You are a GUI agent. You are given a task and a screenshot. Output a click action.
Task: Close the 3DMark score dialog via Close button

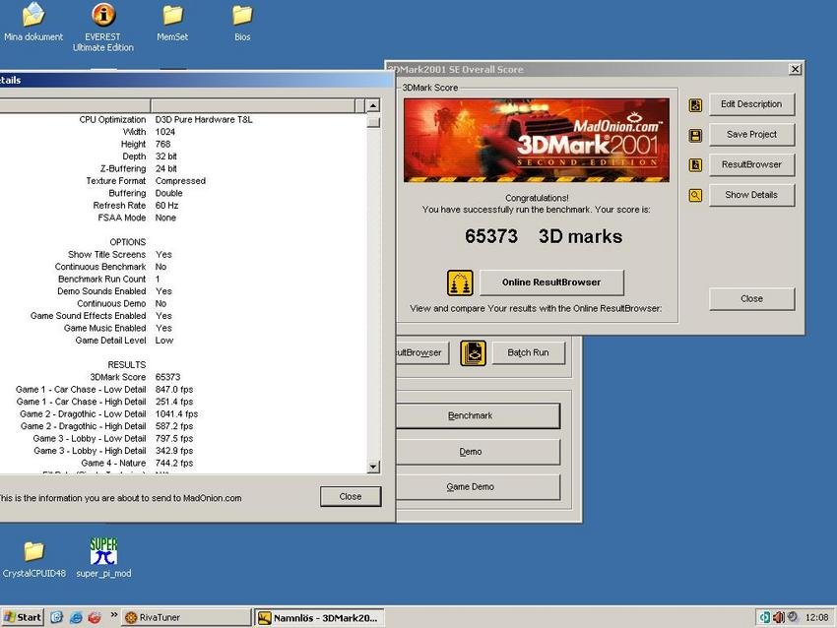coord(751,299)
